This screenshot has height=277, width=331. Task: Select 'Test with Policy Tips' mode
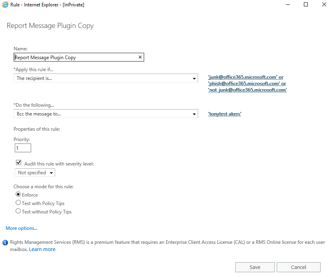point(18,203)
